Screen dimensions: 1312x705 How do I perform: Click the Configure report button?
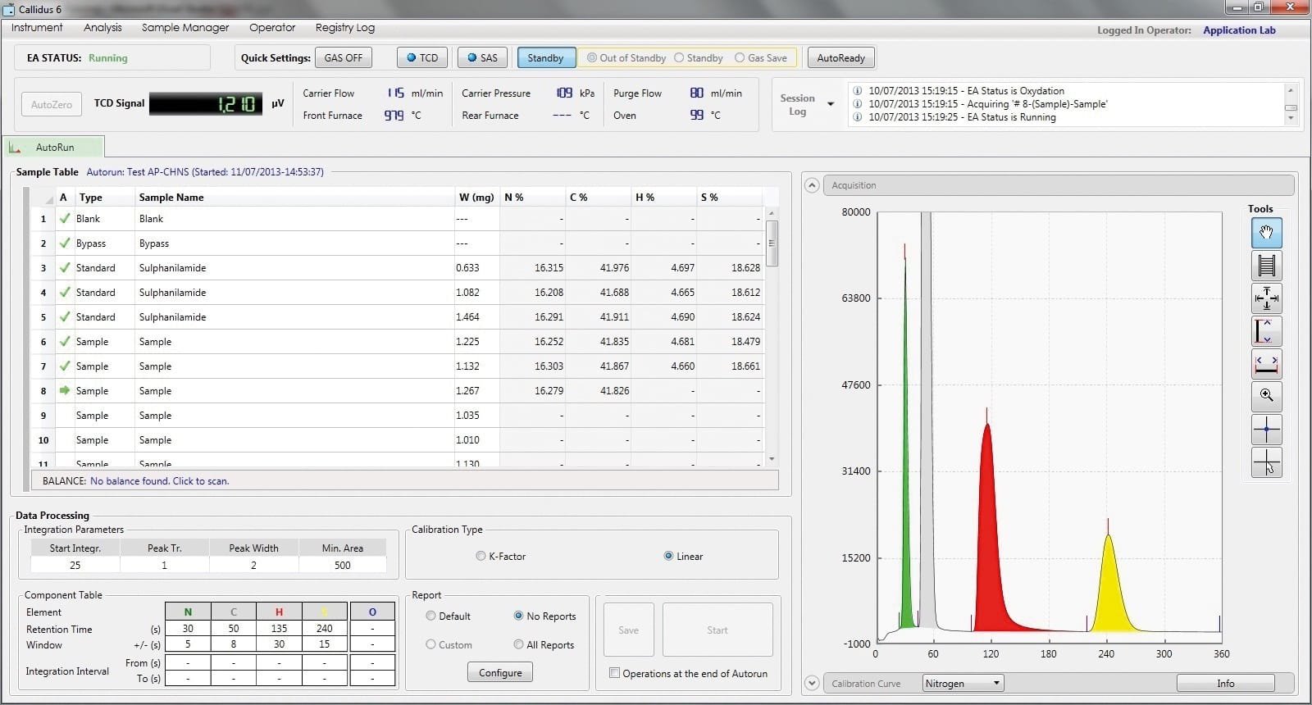click(500, 672)
